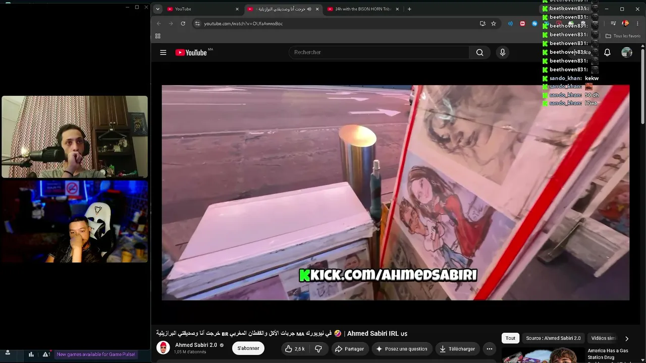Click the person icon at bottom left
The image size is (646, 363).
coord(8,353)
